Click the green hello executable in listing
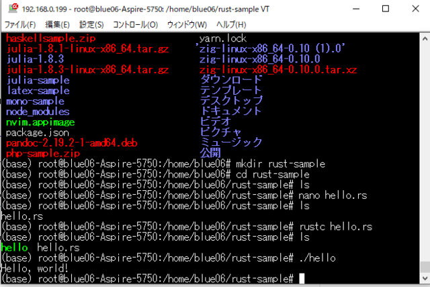This screenshot has height=287, width=430. tap(14, 247)
